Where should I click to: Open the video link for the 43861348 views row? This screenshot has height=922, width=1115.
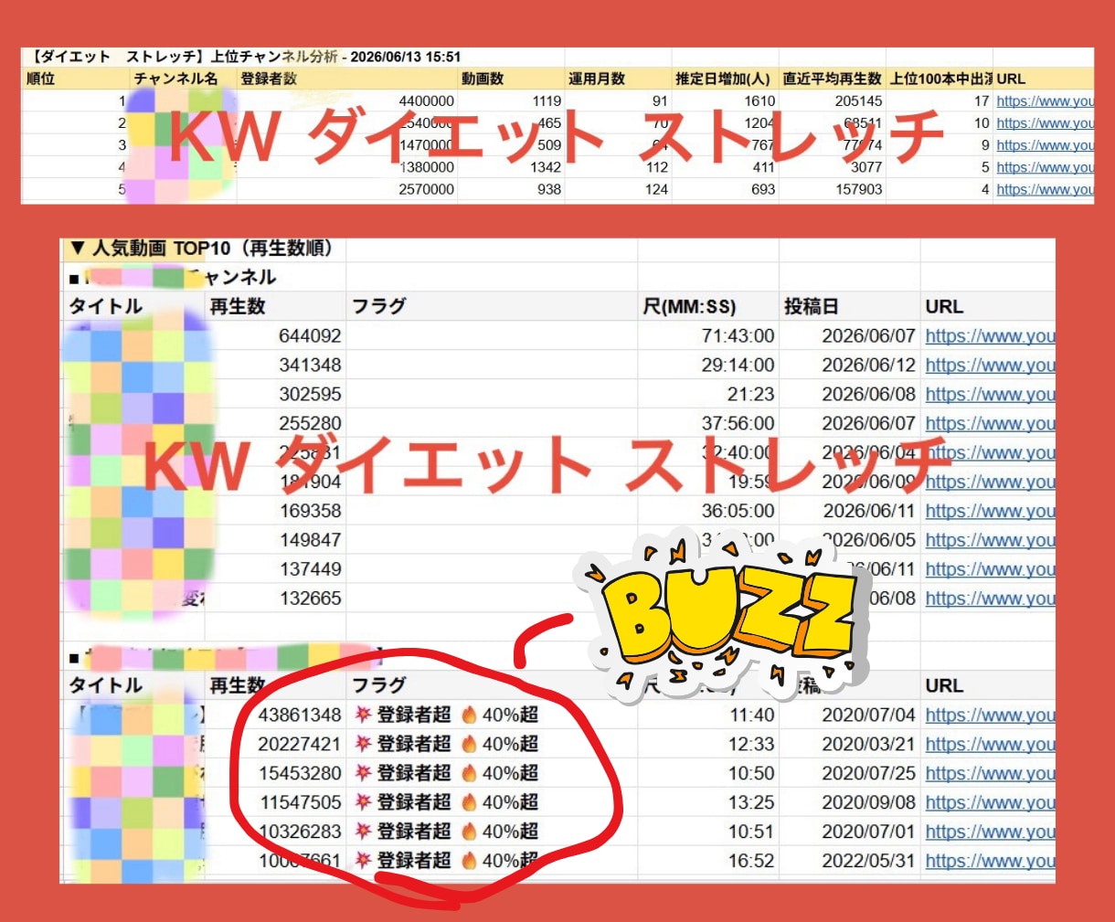pos(990,715)
